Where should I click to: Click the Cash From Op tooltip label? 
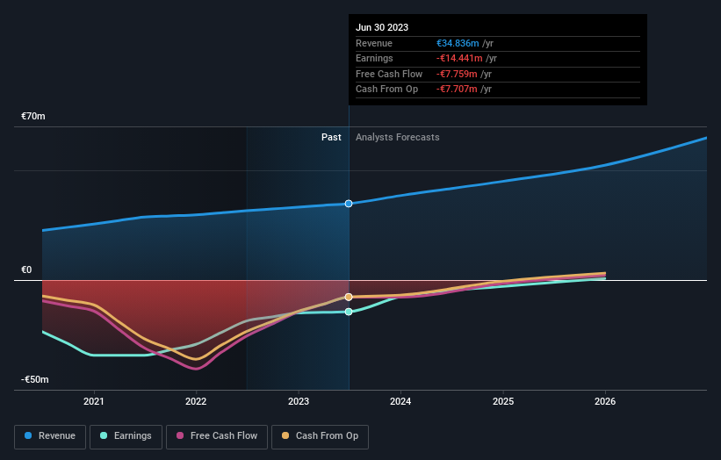tap(386, 90)
